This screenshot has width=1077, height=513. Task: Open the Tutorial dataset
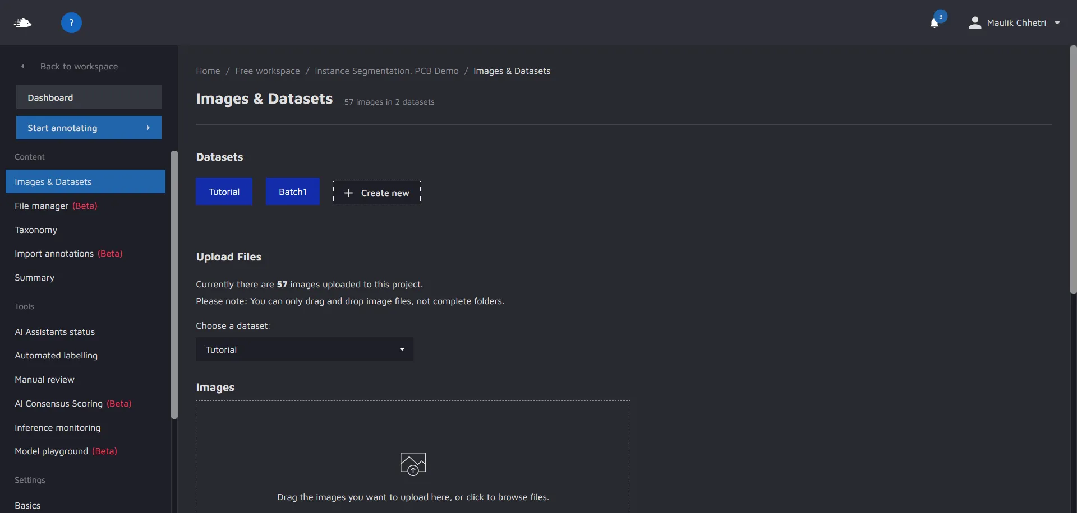pyautogui.click(x=224, y=192)
